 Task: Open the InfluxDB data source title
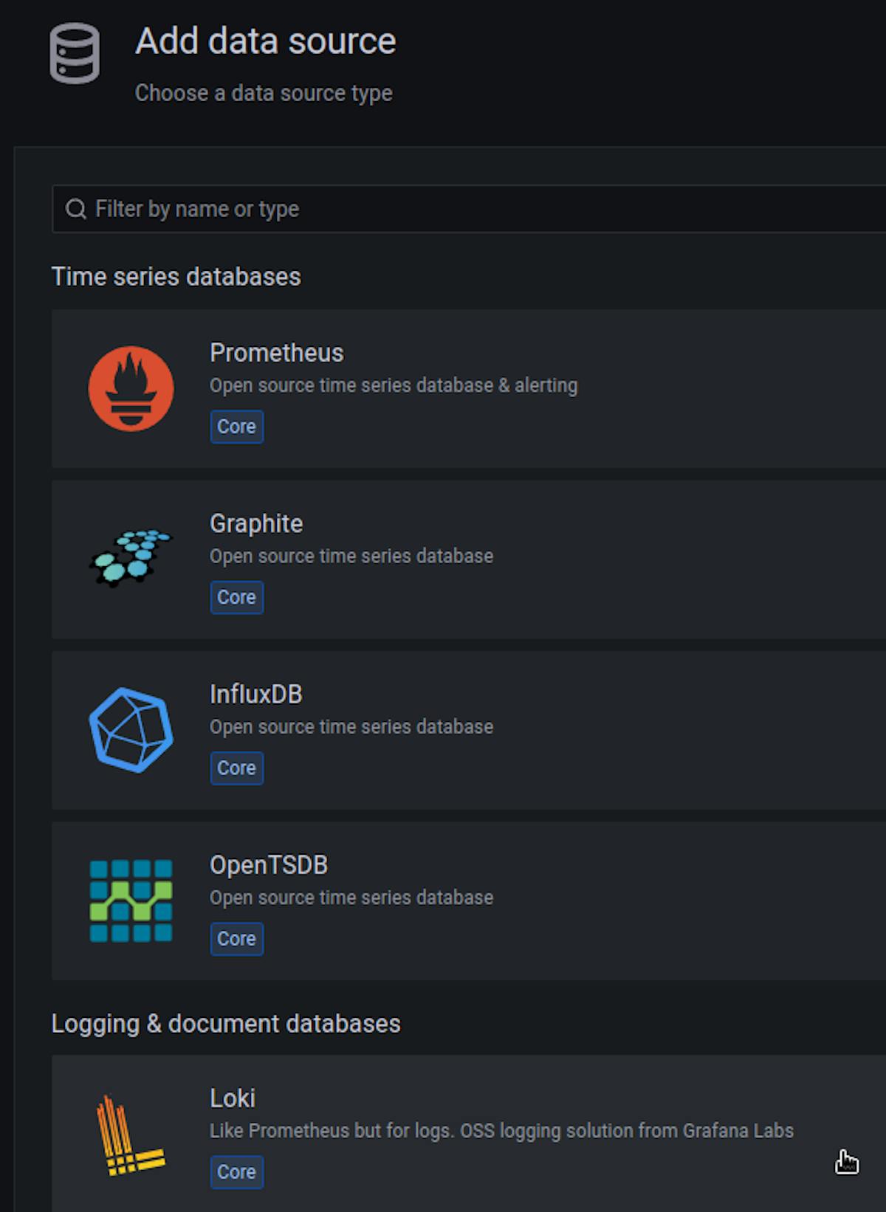click(x=255, y=694)
